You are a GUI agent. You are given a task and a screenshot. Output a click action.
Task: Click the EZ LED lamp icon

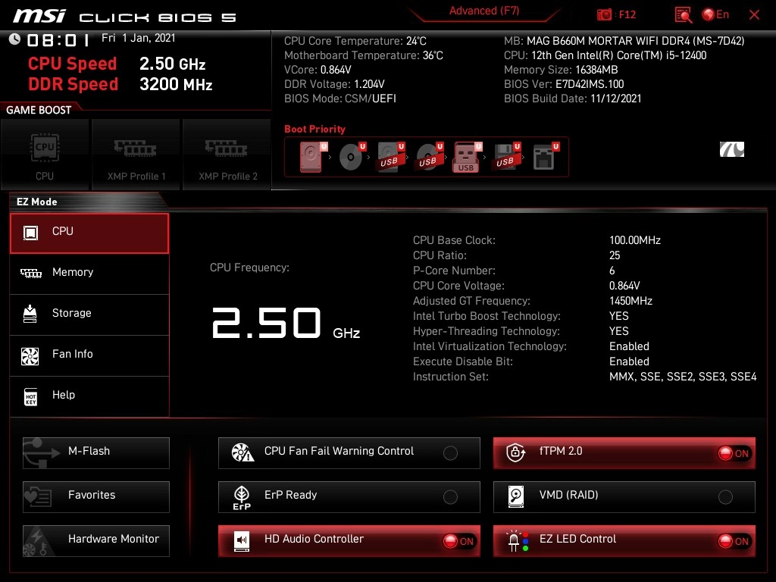[517, 541]
